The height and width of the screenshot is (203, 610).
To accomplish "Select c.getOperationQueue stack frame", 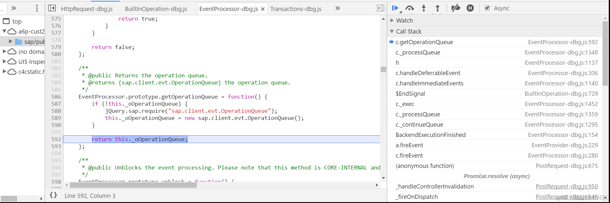I will (x=494, y=42).
